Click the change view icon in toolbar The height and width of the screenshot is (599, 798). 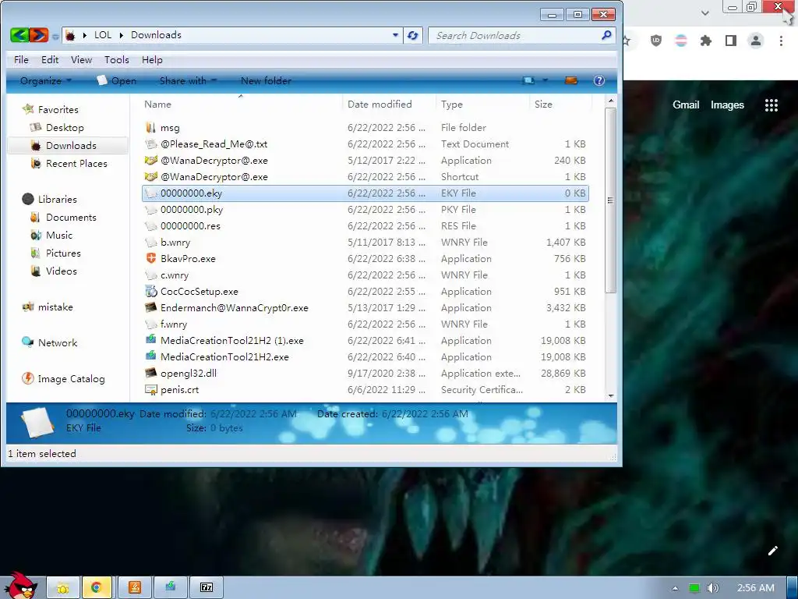pos(528,80)
